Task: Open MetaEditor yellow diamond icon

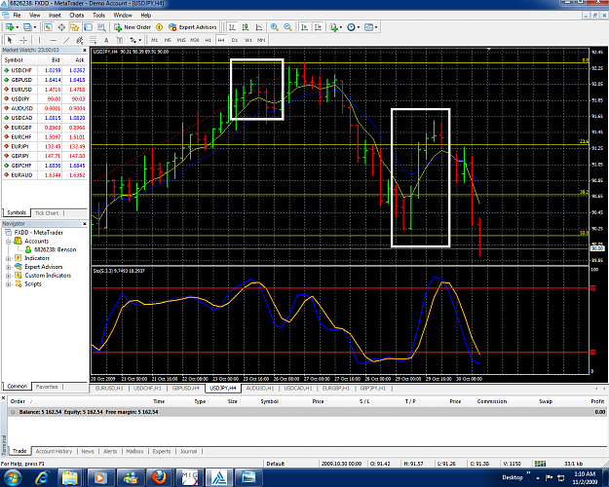Action: coord(159,27)
